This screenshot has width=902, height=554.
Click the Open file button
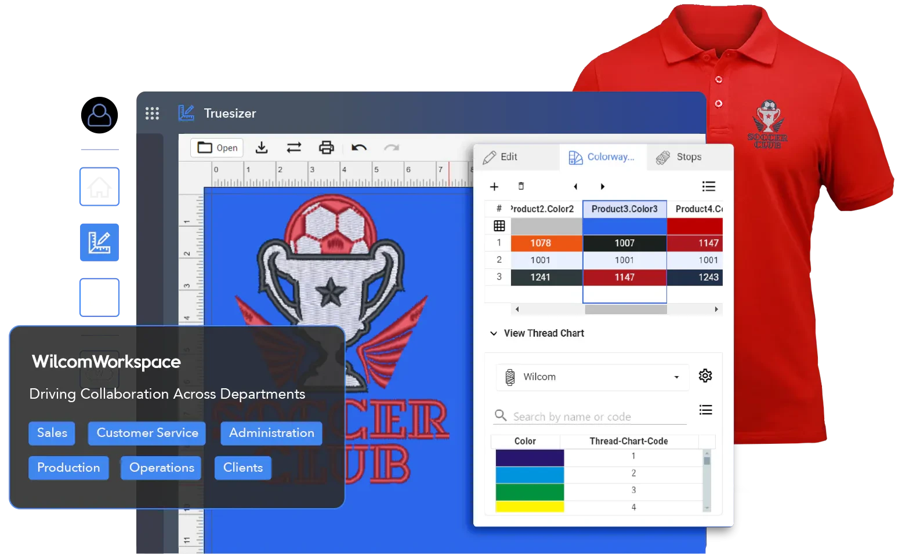218,148
